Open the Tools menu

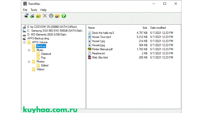click(x=34, y=10)
